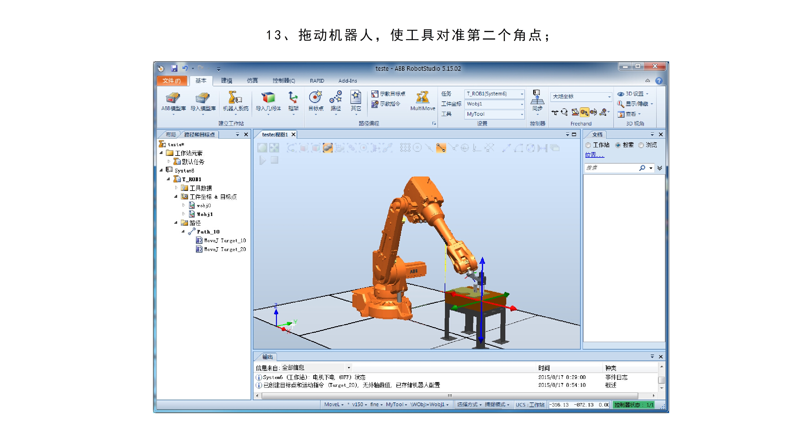This screenshot has width=791, height=445.
Task: Open the Help question mark icon
Action: (x=659, y=81)
